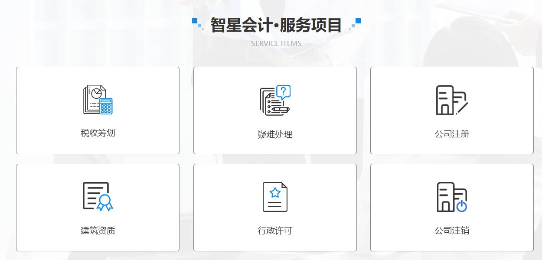Click the tax planning calculator document icon
The image size is (542, 260).
98,100
